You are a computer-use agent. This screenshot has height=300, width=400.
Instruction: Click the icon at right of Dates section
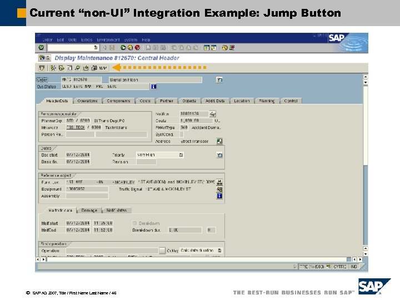[219, 155]
